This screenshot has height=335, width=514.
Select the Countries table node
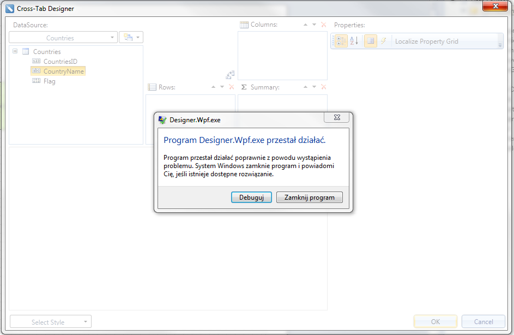[x=46, y=51]
